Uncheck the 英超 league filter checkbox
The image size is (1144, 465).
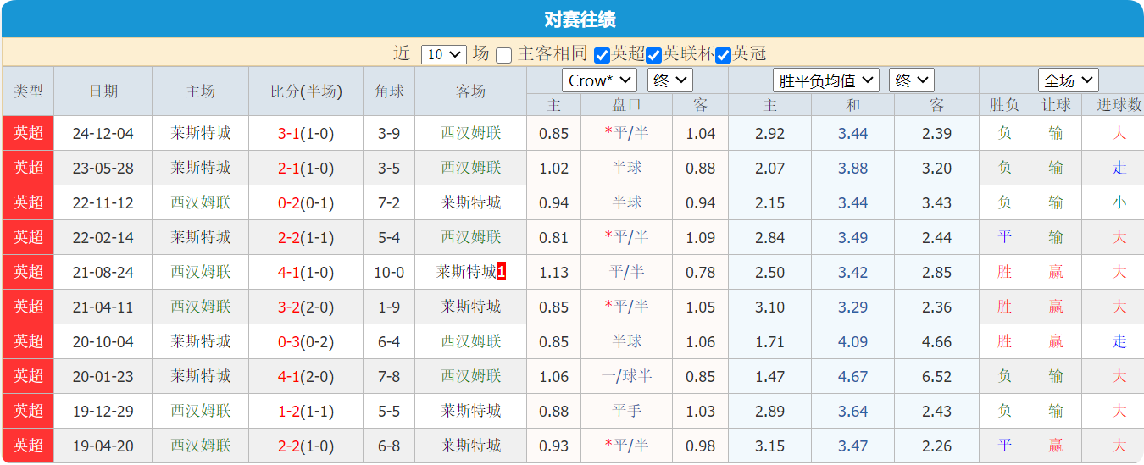click(603, 55)
